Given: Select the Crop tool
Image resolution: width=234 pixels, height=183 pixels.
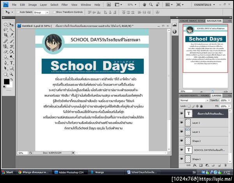Looking at the screenshot, I should pyautogui.click(x=5, y=35).
